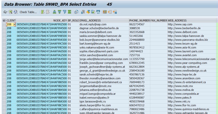
Task: Click the Display (glasses) icon in toolbar
Action: coord(5,12)
